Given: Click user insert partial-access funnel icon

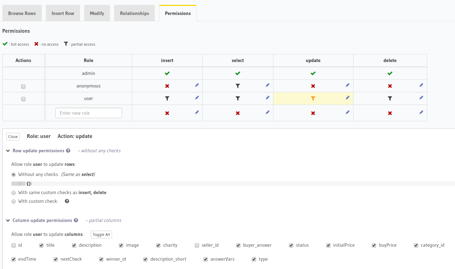Looking at the screenshot, I should pyautogui.click(x=167, y=99).
